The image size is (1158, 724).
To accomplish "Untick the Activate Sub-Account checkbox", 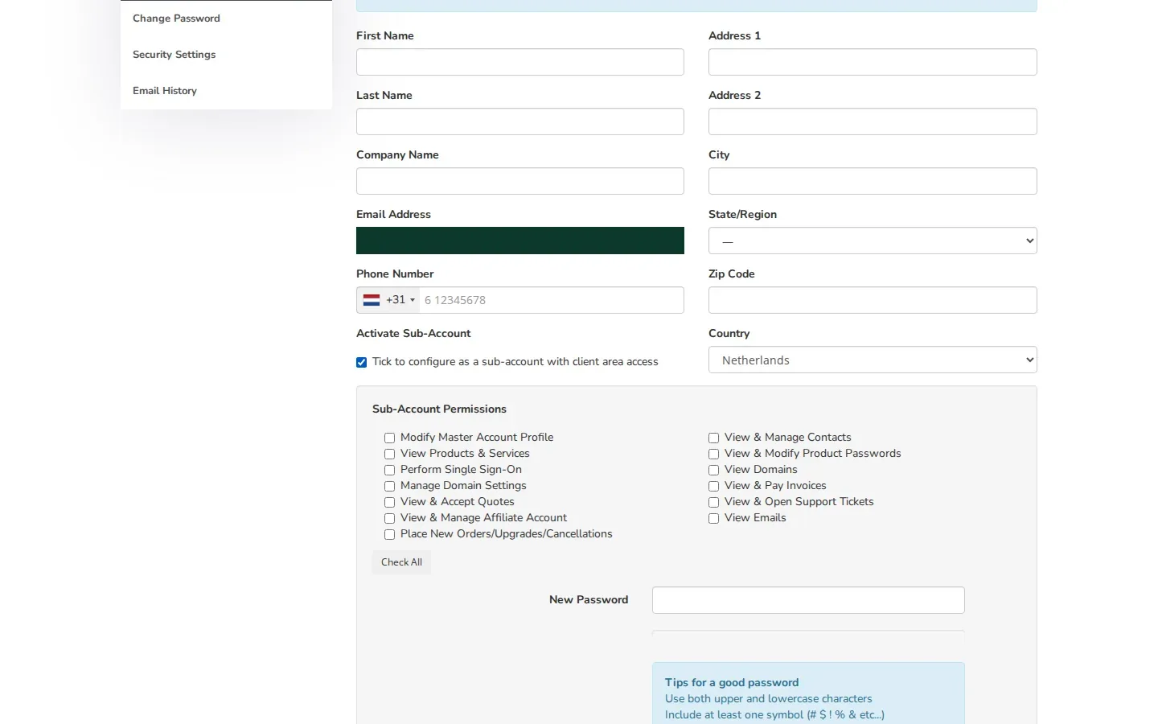I will (362, 362).
